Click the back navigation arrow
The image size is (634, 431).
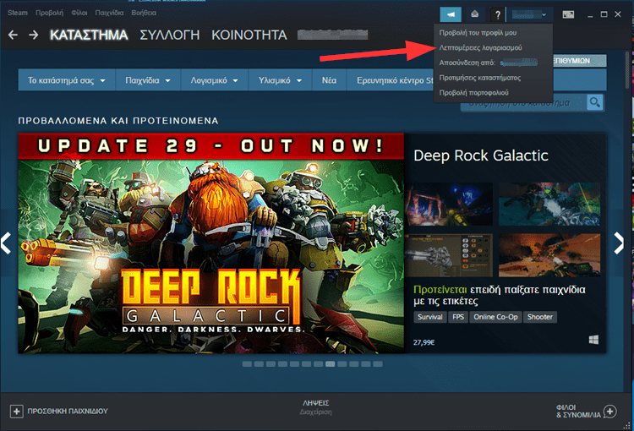(x=13, y=35)
